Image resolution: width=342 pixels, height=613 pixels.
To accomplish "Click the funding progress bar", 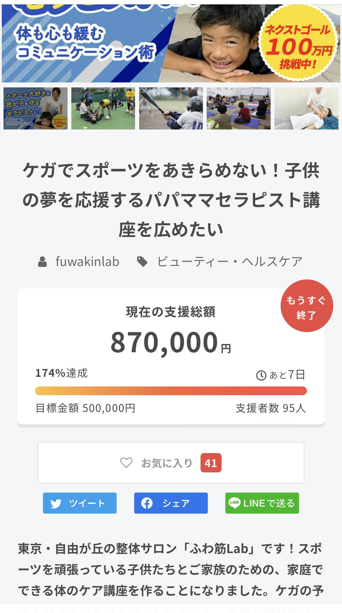I will click(171, 391).
